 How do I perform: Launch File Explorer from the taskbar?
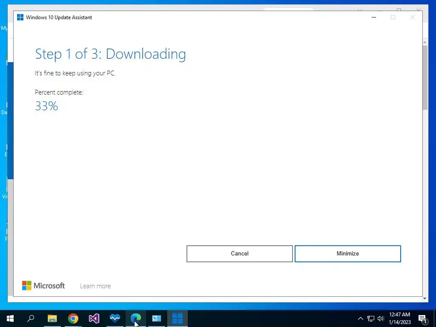click(52, 318)
